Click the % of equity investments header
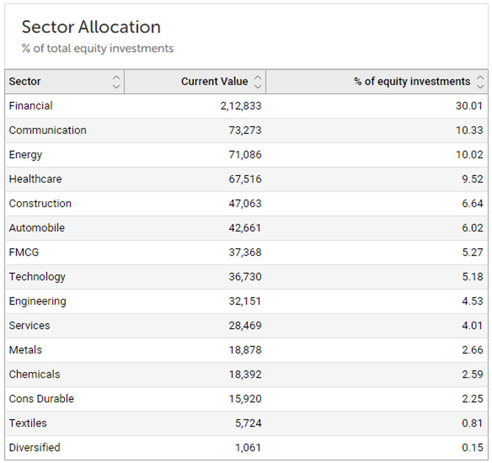The width and height of the screenshot is (492, 463). (x=412, y=82)
